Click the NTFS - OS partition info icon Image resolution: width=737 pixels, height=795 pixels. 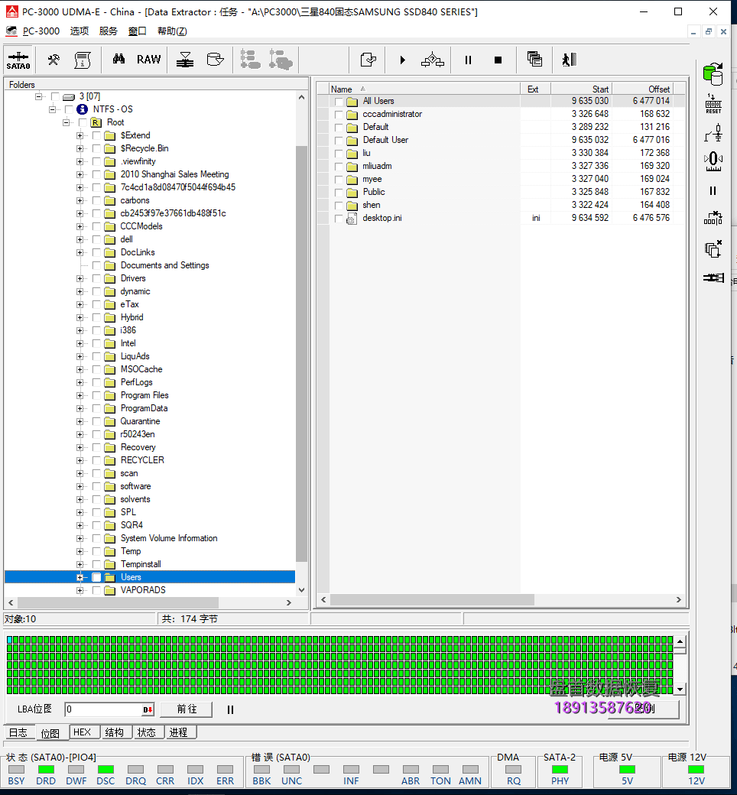pos(82,109)
